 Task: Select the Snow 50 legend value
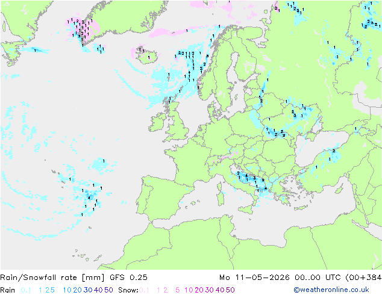[x=230, y=290]
